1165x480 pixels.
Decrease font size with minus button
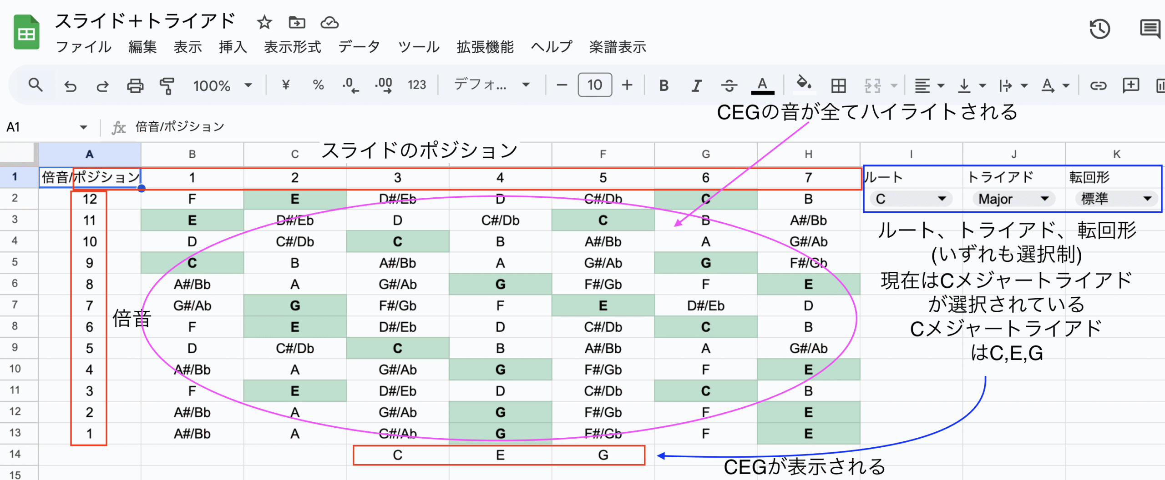(x=562, y=85)
